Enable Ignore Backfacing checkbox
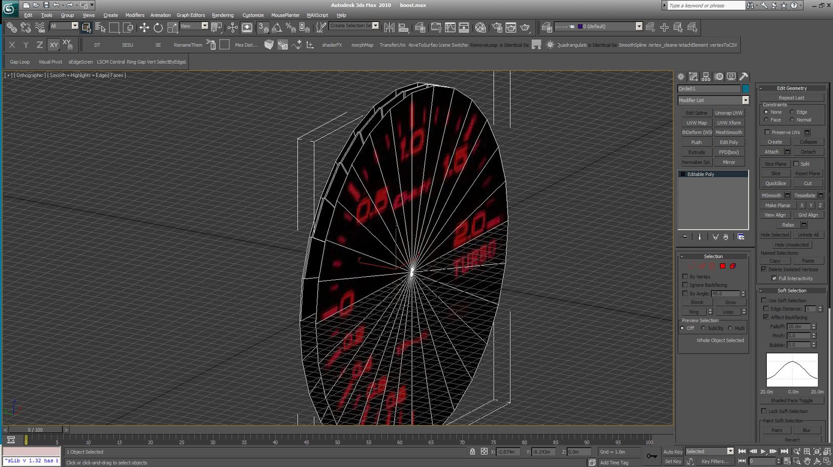The height and width of the screenshot is (467, 833). click(x=685, y=285)
